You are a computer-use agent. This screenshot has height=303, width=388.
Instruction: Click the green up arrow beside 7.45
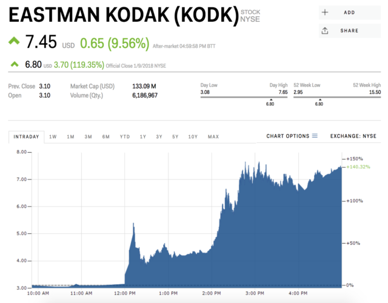point(13,41)
